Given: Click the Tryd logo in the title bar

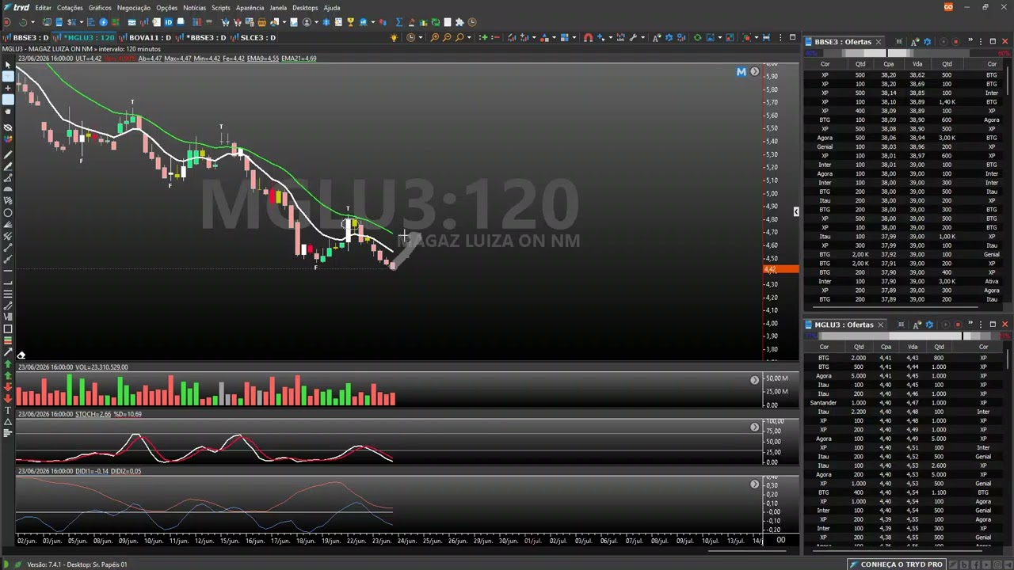Looking at the screenshot, I should coord(17,7).
